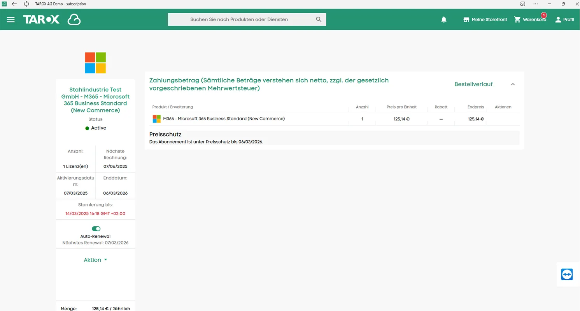Click the Enddatum value 06/03/2026
580x311 pixels.
(115, 193)
